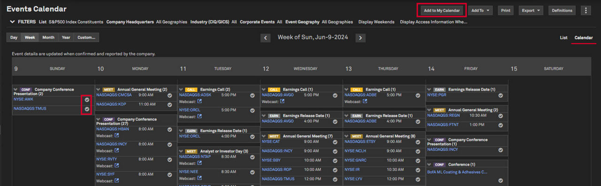Collapse Analyst or Investor Day (3) group
The height and width of the screenshot is (186, 601).
click(x=181, y=151)
